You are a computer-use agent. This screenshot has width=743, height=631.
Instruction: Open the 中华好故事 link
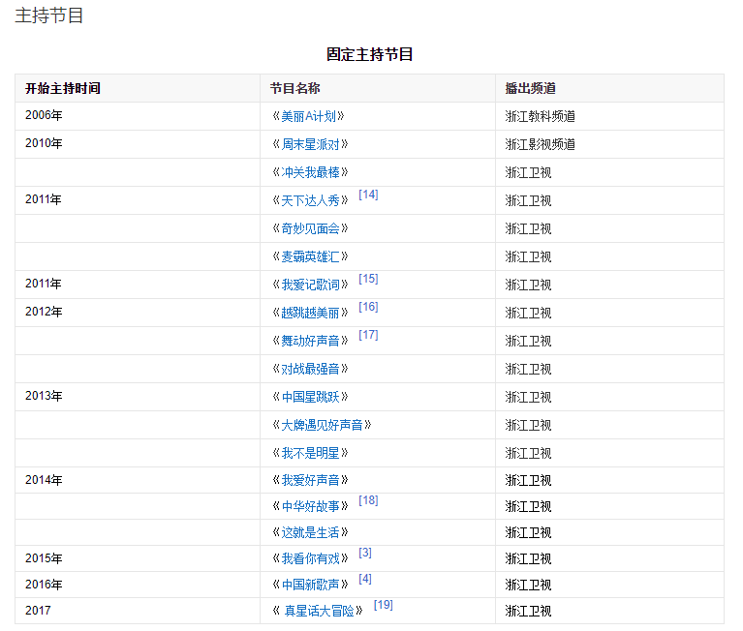pos(310,506)
